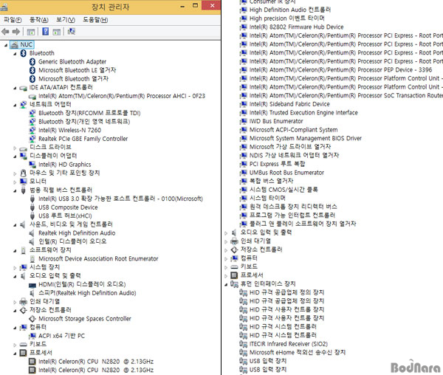The height and width of the screenshot is (375, 443).
Task: Select 인텔(R) 디스플레이 오디오
Action: tap(72, 241)
